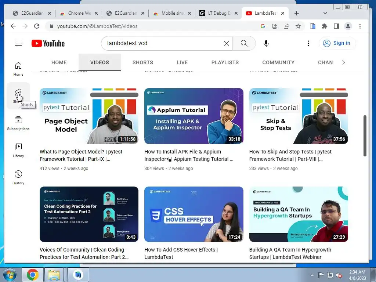The width and height of the screenshot is (376, 282).
Task: Click the Sign in button
Action: (x=337, y=43)
